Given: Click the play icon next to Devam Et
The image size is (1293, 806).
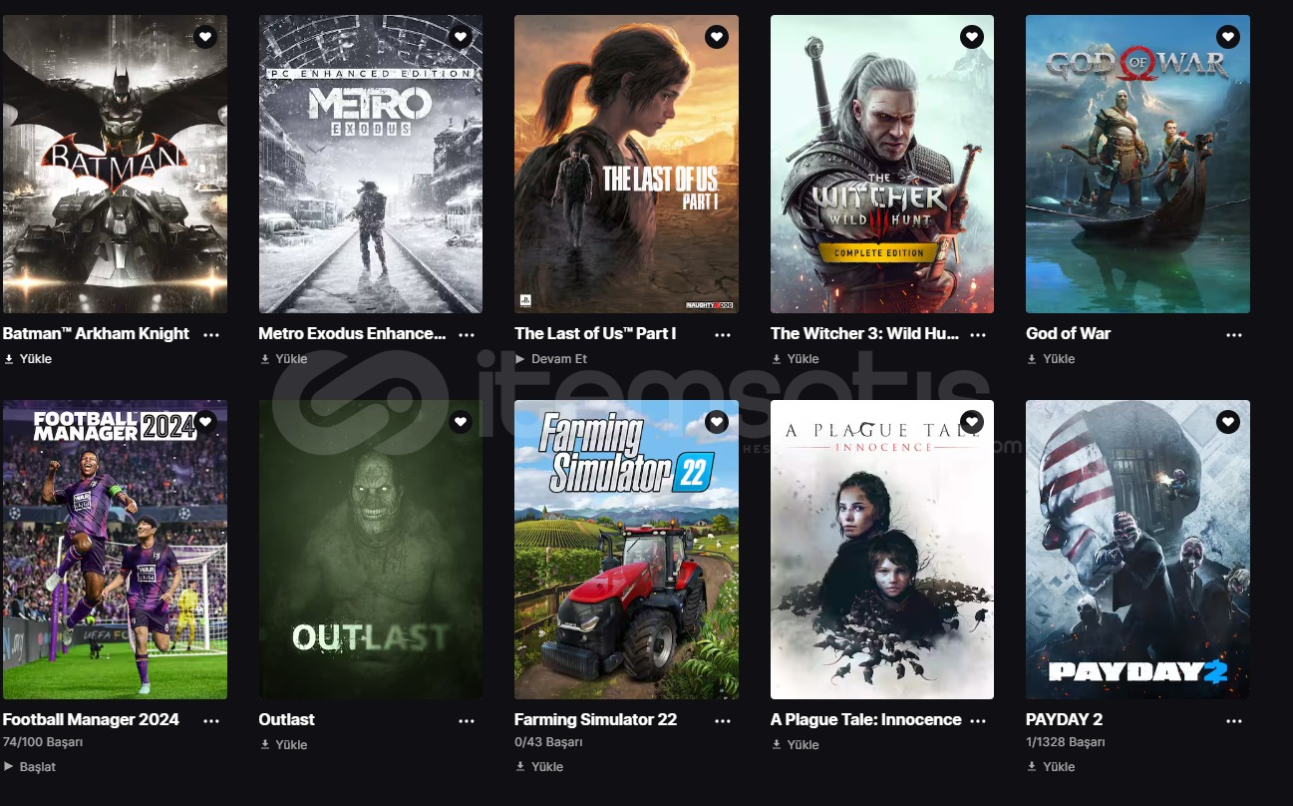Looking at the screenshot, I should pos(520,359).
